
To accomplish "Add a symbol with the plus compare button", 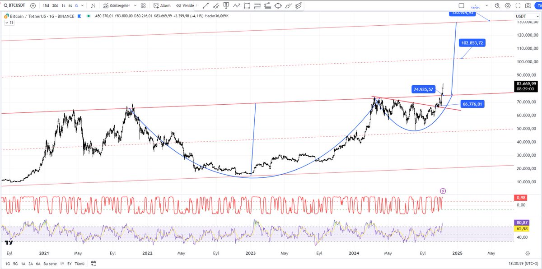I will pyautogui.click(x=33, y=5).
